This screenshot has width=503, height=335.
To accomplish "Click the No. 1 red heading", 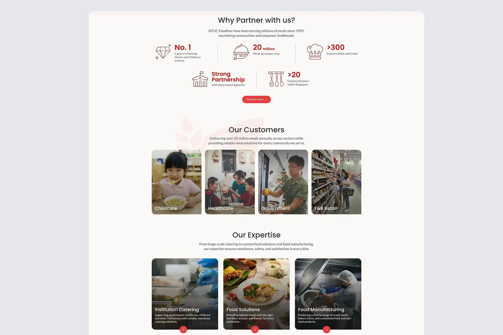I will tap(183, 47).
